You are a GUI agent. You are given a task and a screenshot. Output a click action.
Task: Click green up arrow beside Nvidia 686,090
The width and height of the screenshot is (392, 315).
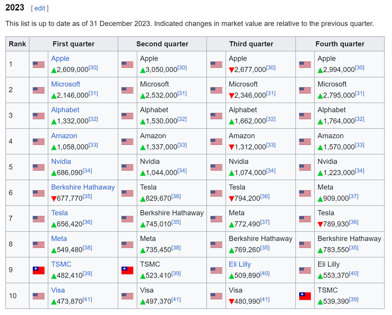pos(54,172)
